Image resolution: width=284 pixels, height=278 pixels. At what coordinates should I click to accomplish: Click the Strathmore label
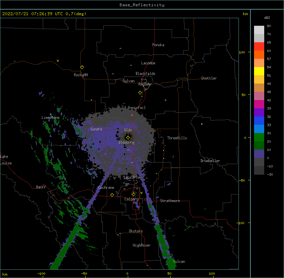tap(170, 201)
